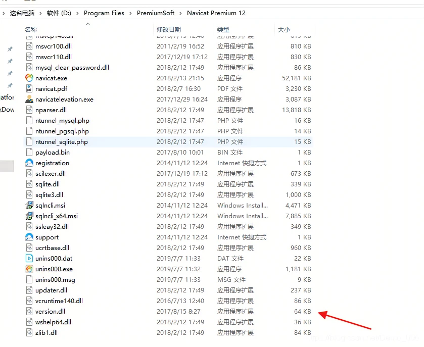
Task: Click the version.dll file icon
Action: point(29,311)
